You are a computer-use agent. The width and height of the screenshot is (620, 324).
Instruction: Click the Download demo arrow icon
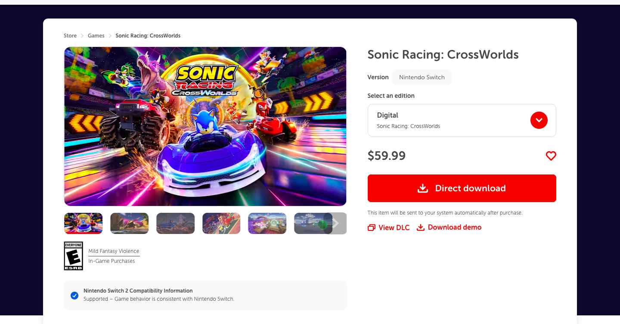(x=421, y=227)
